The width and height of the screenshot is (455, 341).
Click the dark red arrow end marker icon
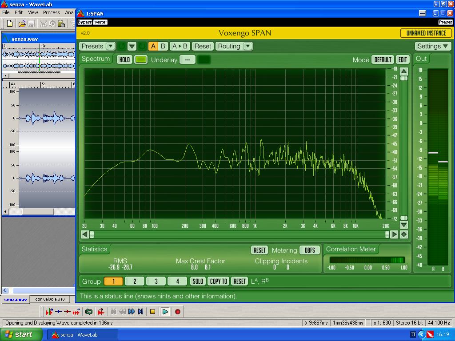pyautogui.click(x=68, y=312)
